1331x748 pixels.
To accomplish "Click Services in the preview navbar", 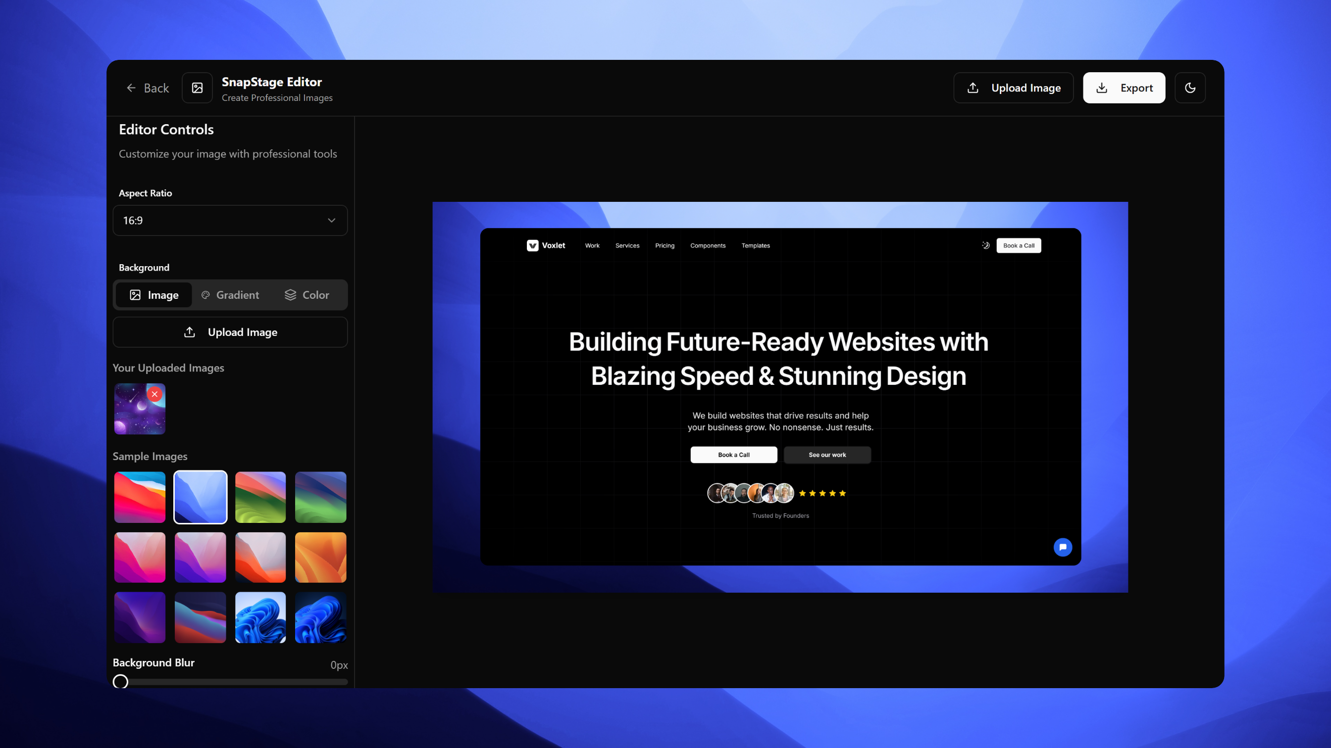I will tap(627, 245).
